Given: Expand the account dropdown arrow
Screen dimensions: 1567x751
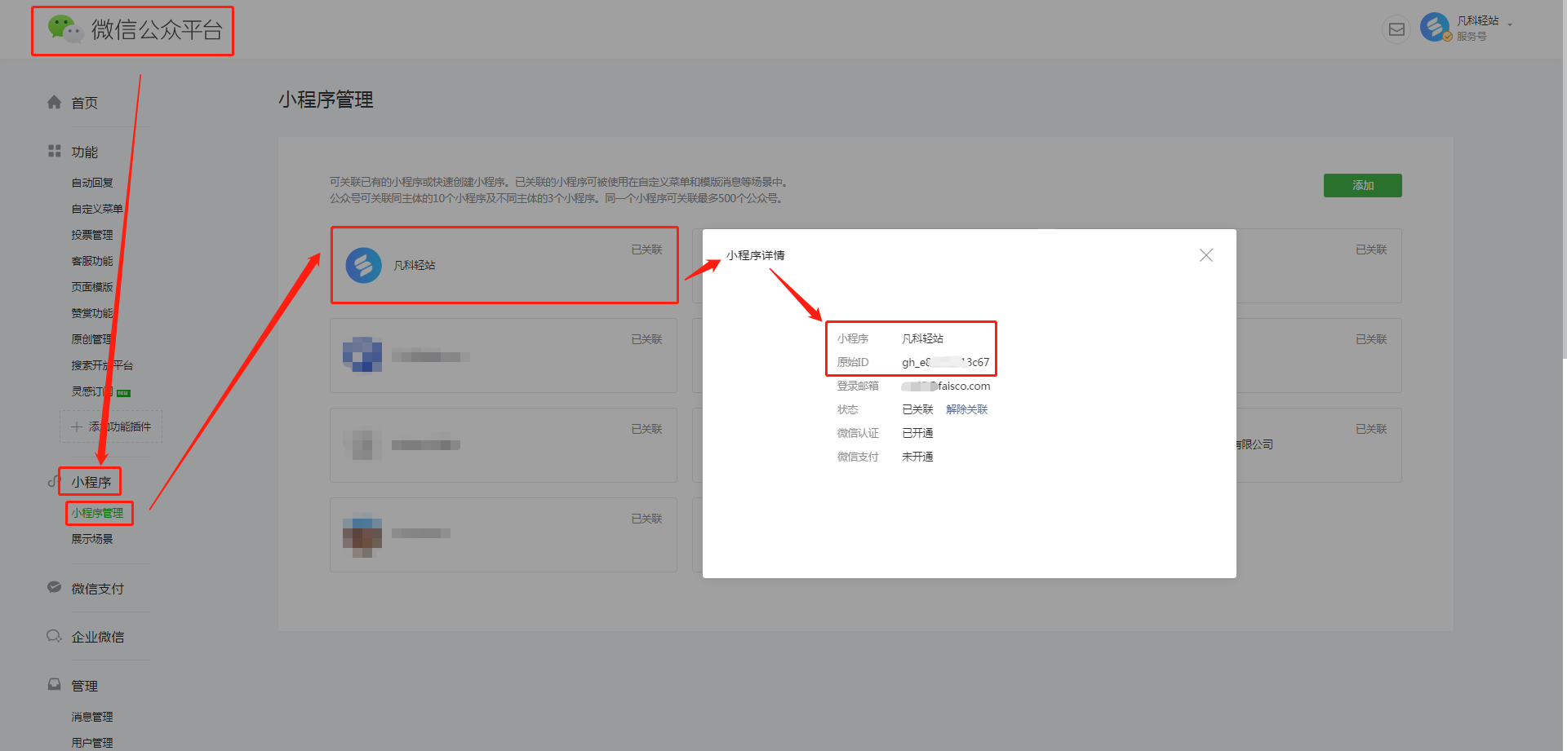Looking at the screenshot, I should tap(1510, 24).
